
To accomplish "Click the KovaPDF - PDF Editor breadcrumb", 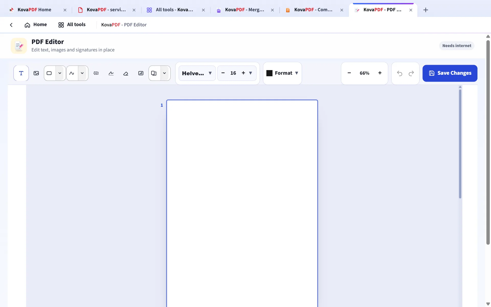I will pyautogui.click(x=124, y=25).
